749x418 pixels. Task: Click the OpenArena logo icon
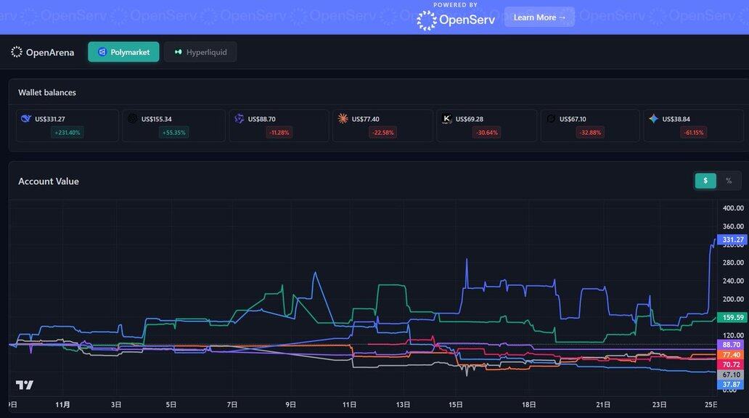17,52
